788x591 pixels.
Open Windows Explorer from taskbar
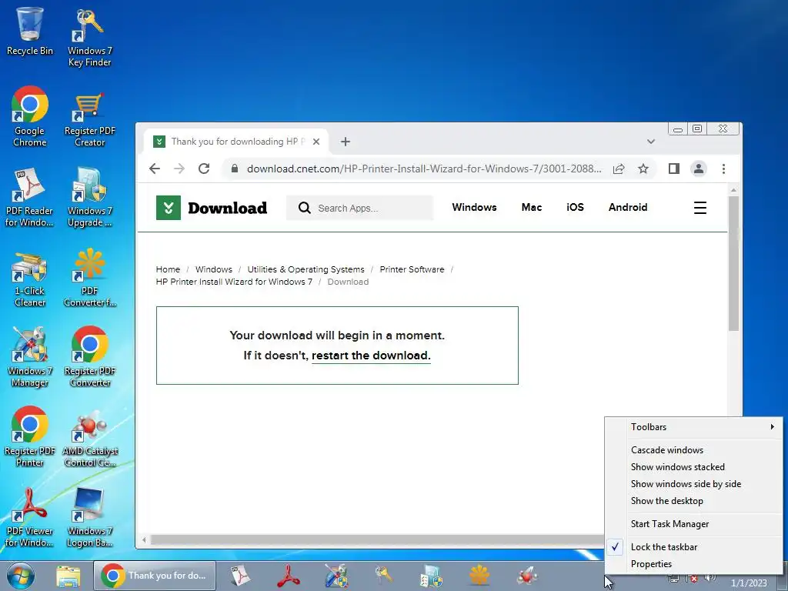[x=68, y=576]
